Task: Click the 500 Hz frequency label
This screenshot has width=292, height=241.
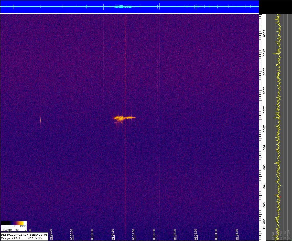Action: (x=264, y=224)
